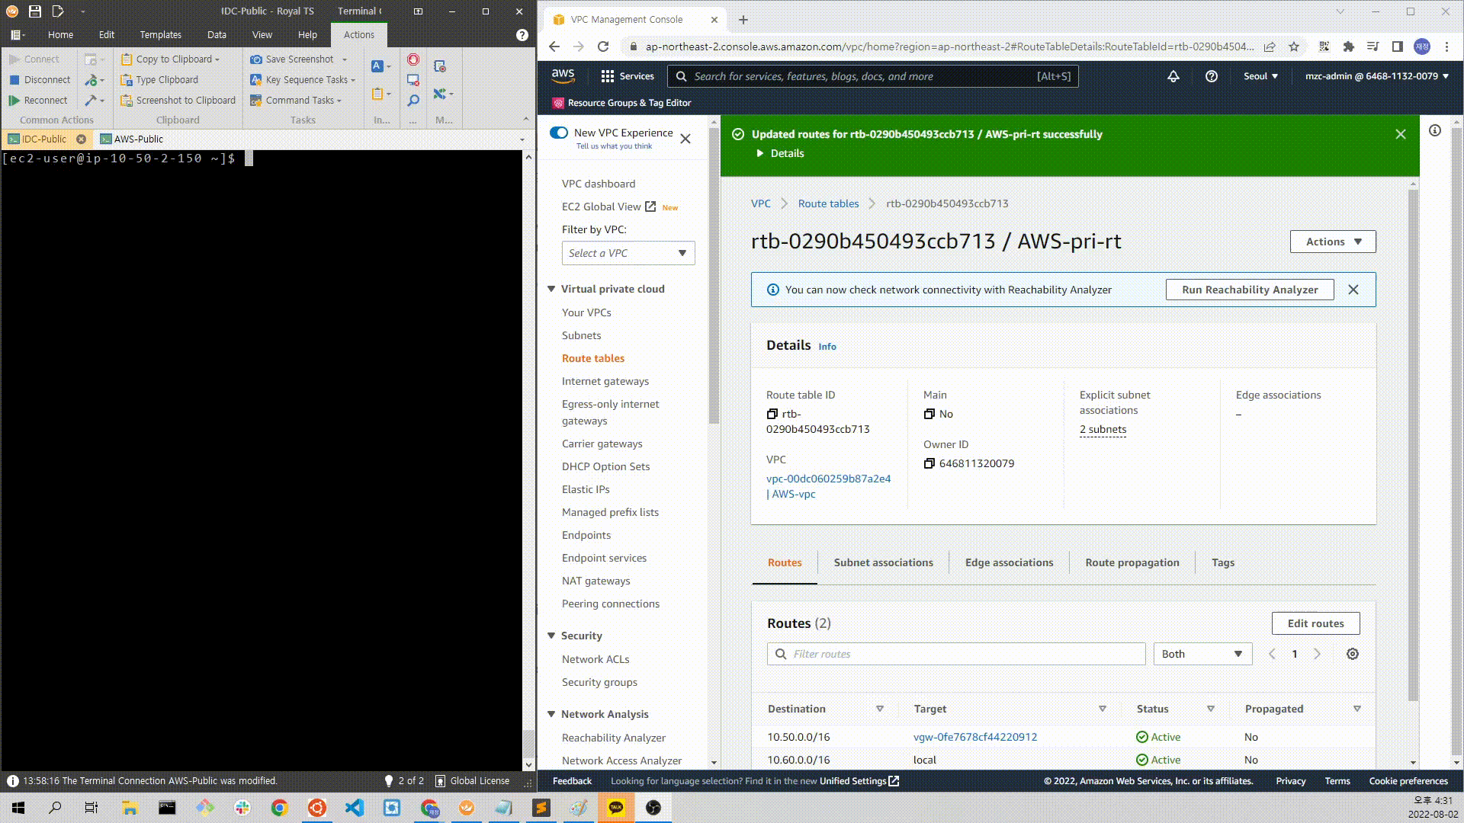This screenshot has height=823, width=1464.
Task: Open the Select a VPC filter dropdown
Action: [x=628, y=253]
